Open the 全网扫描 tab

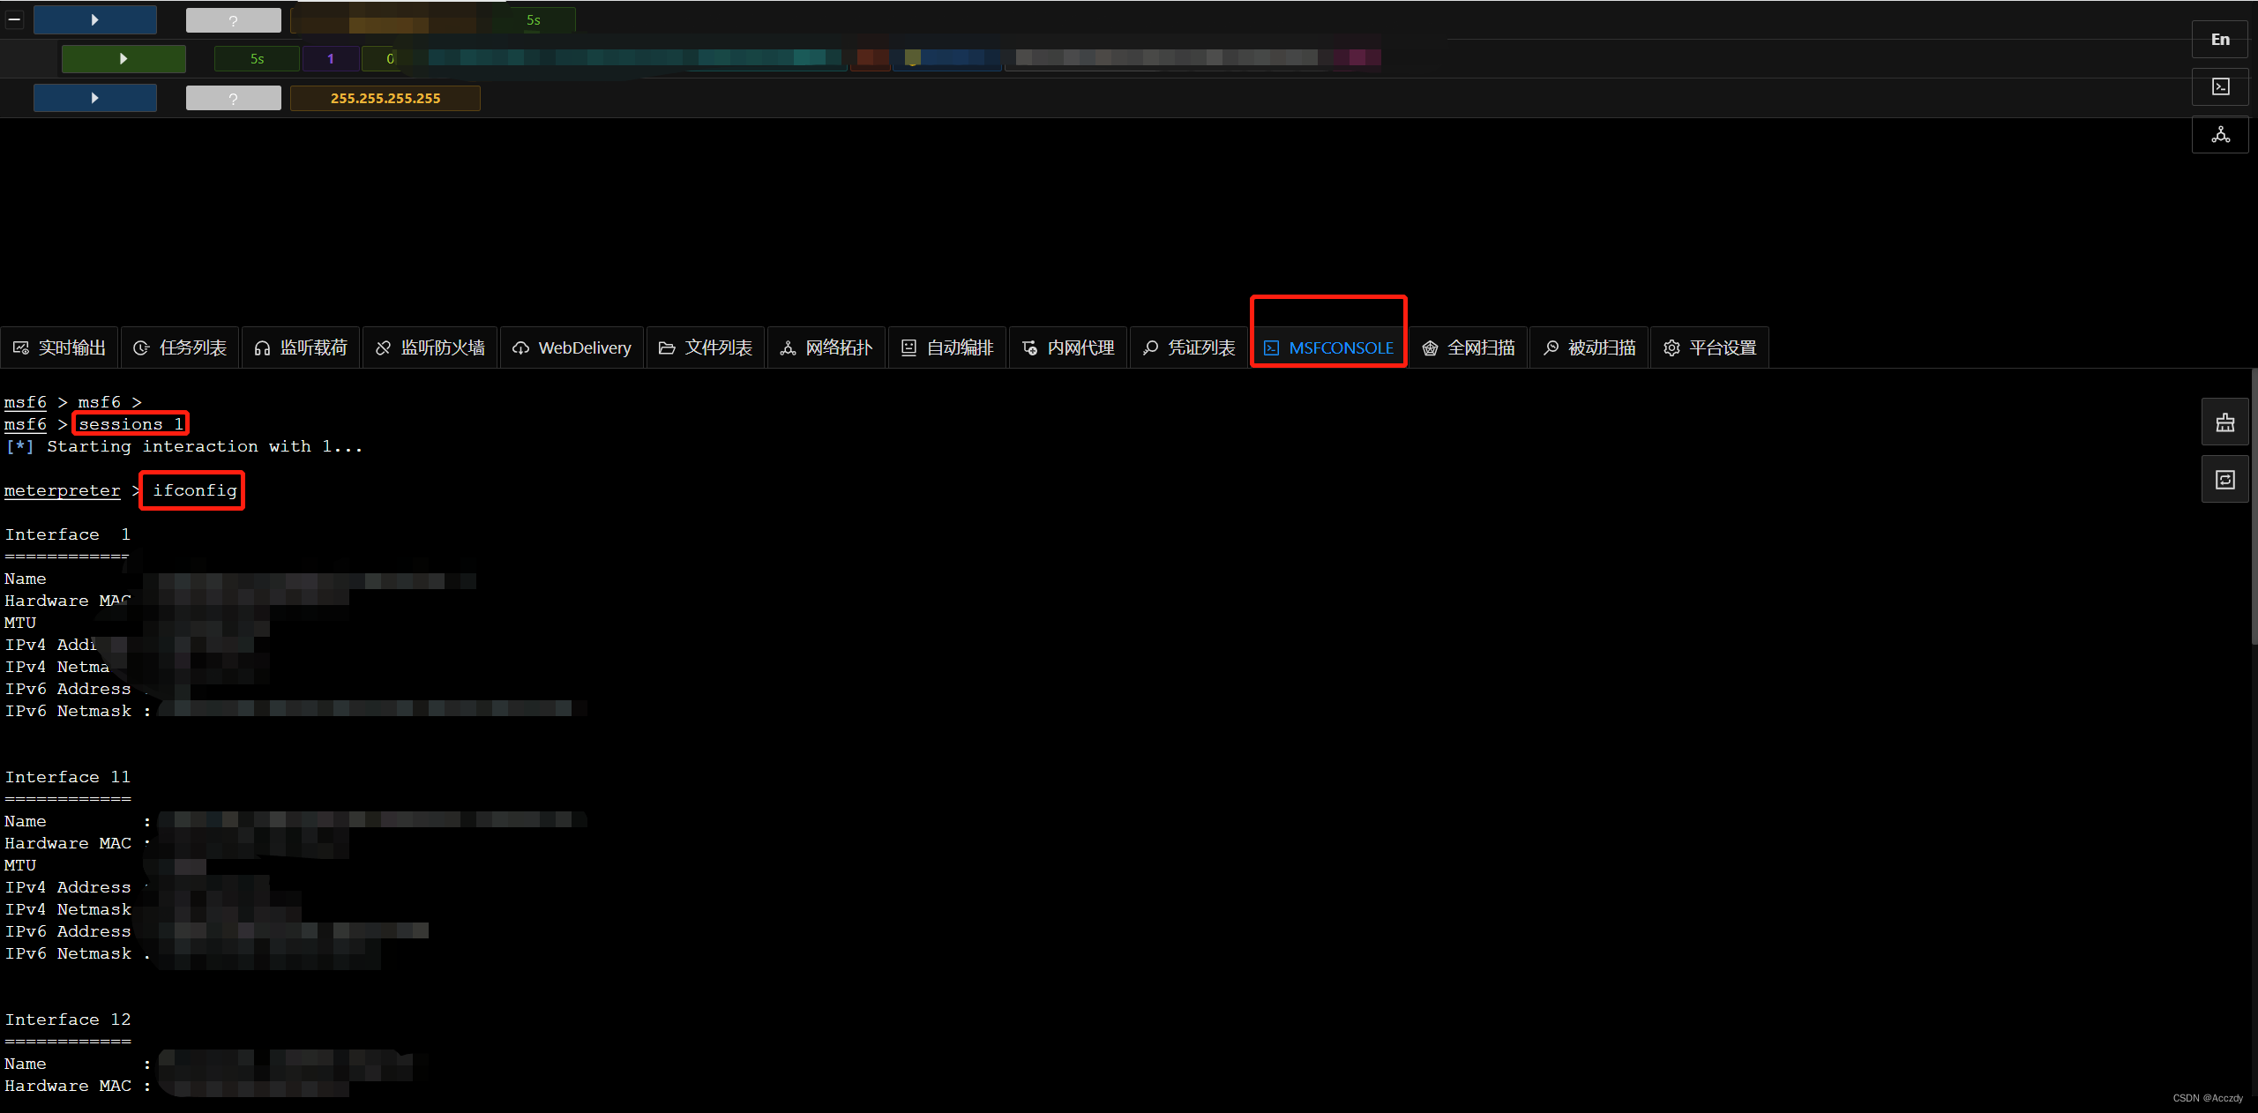tap(1469, 347)
